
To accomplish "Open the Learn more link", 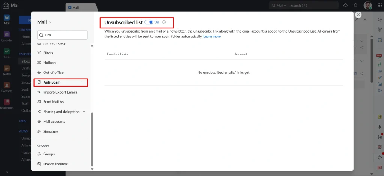I will pos(212,37).
